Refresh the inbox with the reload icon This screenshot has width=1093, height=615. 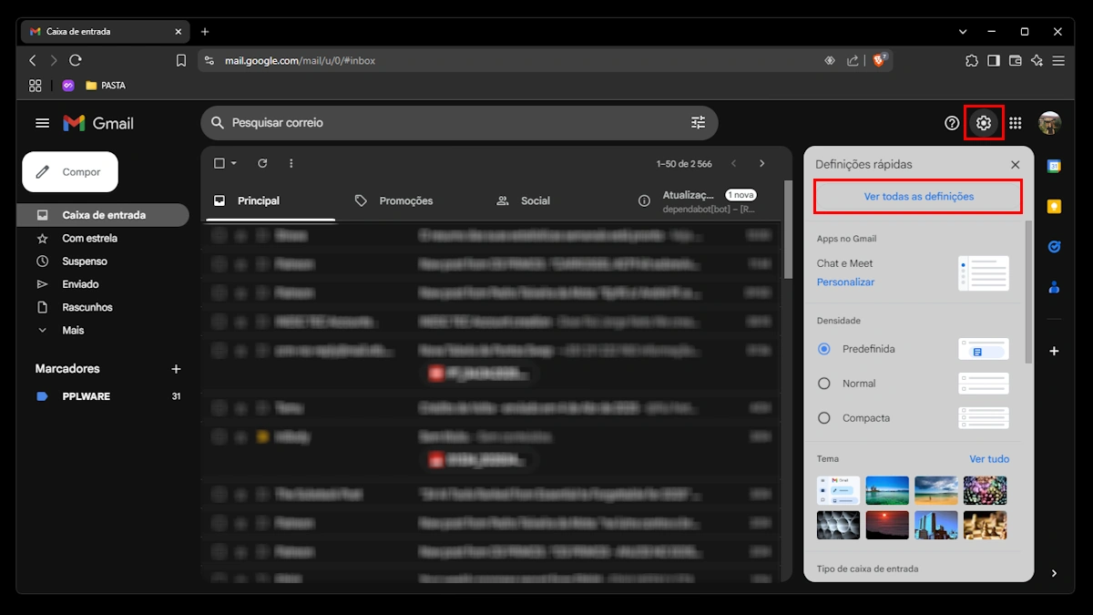(262, 163)
